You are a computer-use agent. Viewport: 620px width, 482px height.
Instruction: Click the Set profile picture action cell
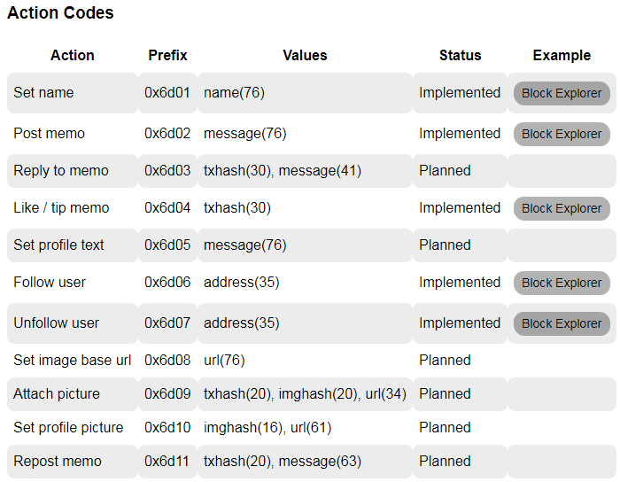click(x=68, y=427)
